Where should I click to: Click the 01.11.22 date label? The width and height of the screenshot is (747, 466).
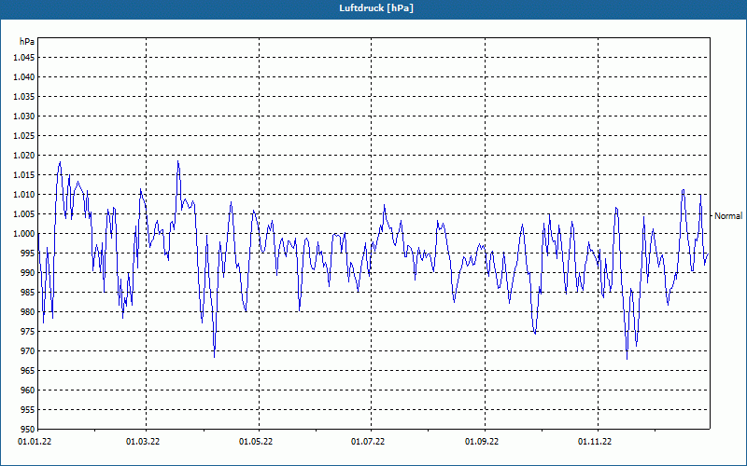coord(595,442)
